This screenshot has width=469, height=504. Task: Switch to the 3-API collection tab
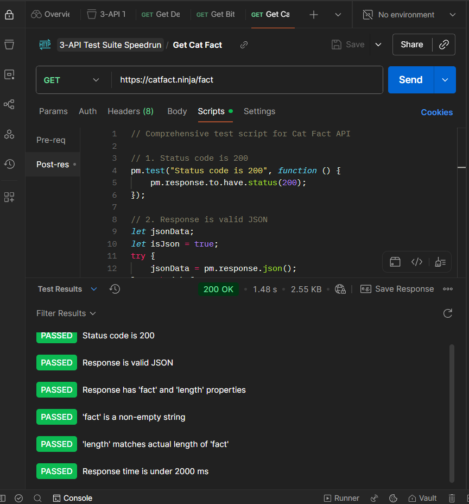(106, 15)
